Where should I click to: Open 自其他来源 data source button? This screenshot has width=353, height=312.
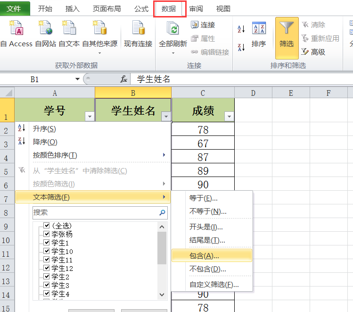(x=100, y=37)
